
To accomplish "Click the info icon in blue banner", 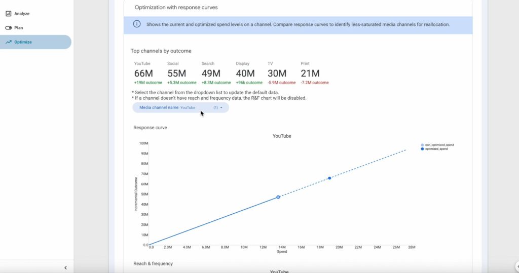I will (137, 24).
